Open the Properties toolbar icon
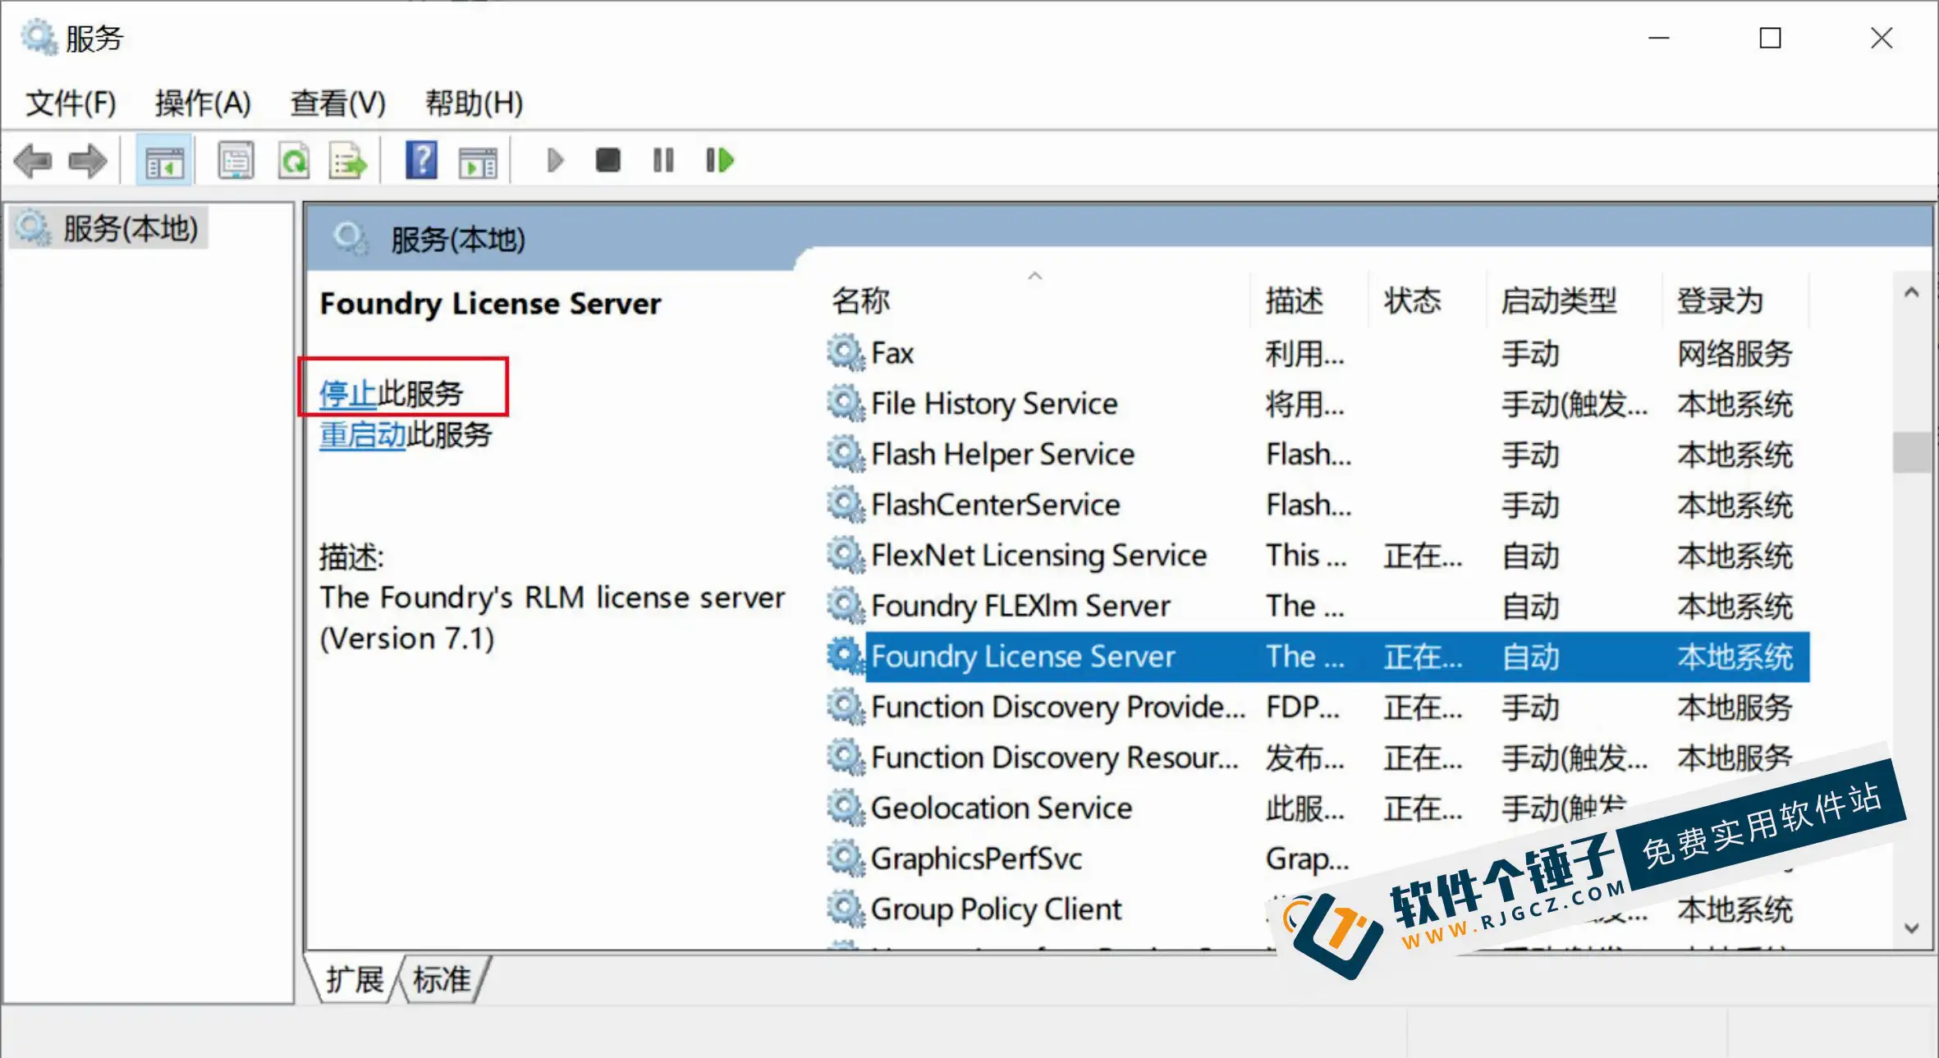 point(236,160)
